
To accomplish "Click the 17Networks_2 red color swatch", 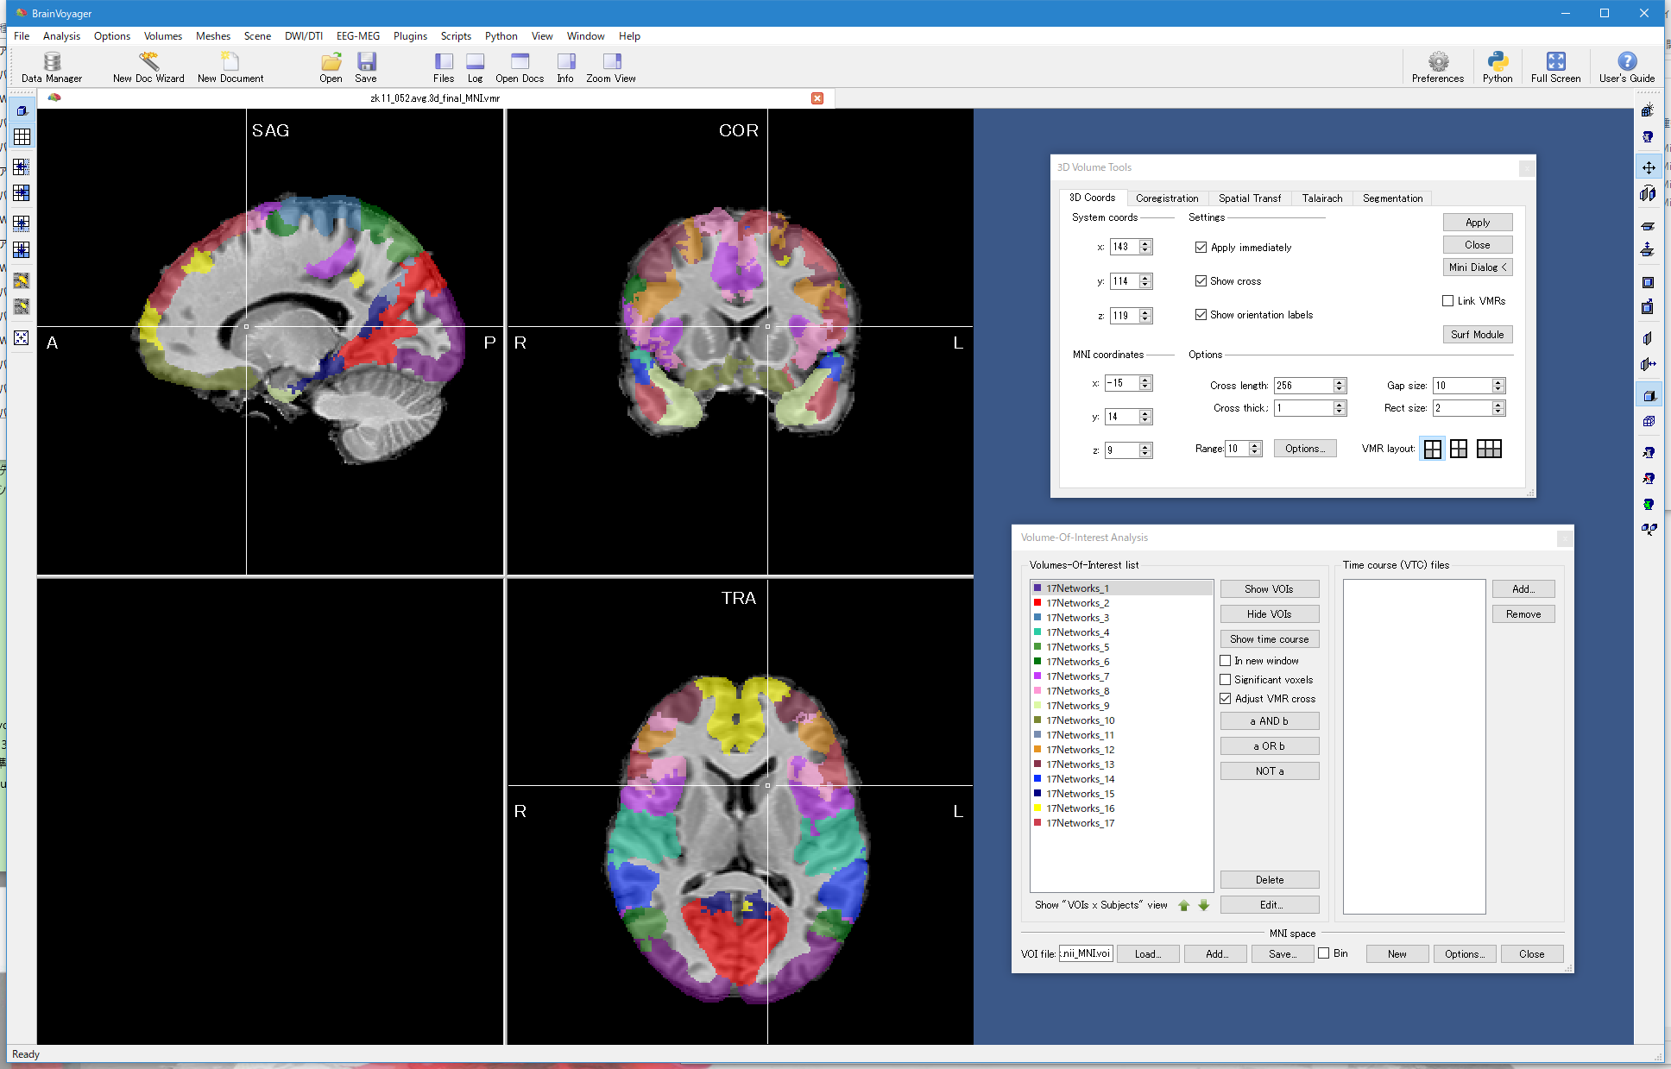I will pyautogui.click(x=1037, y=603).
